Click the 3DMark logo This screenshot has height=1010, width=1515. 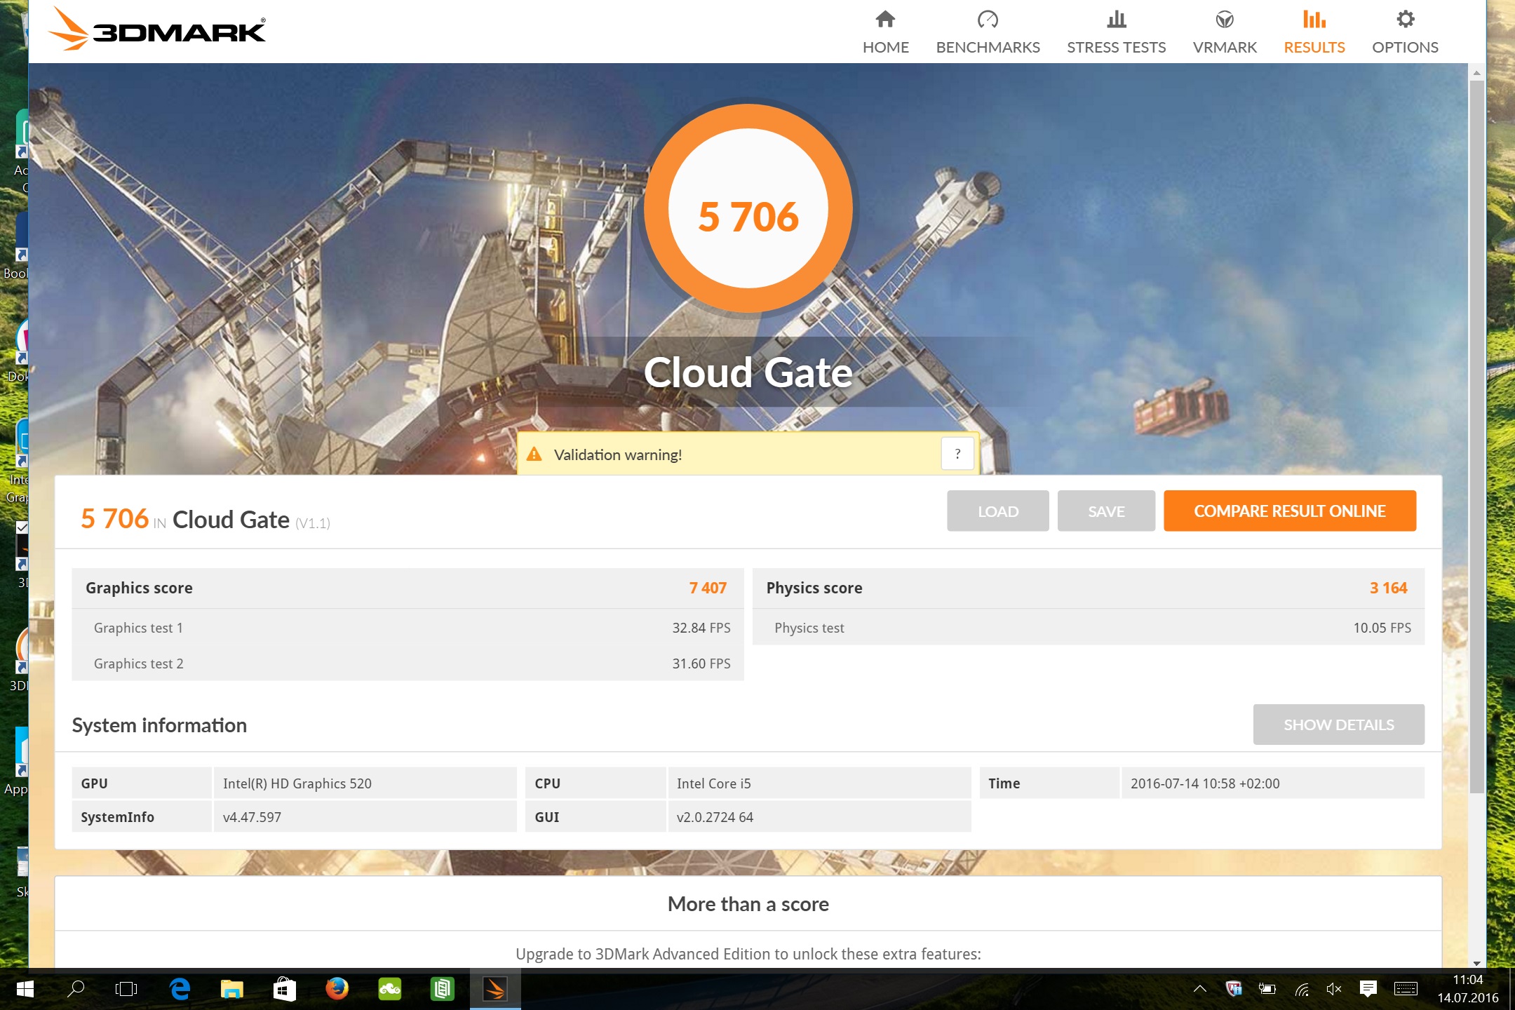(x=156, y=29)
